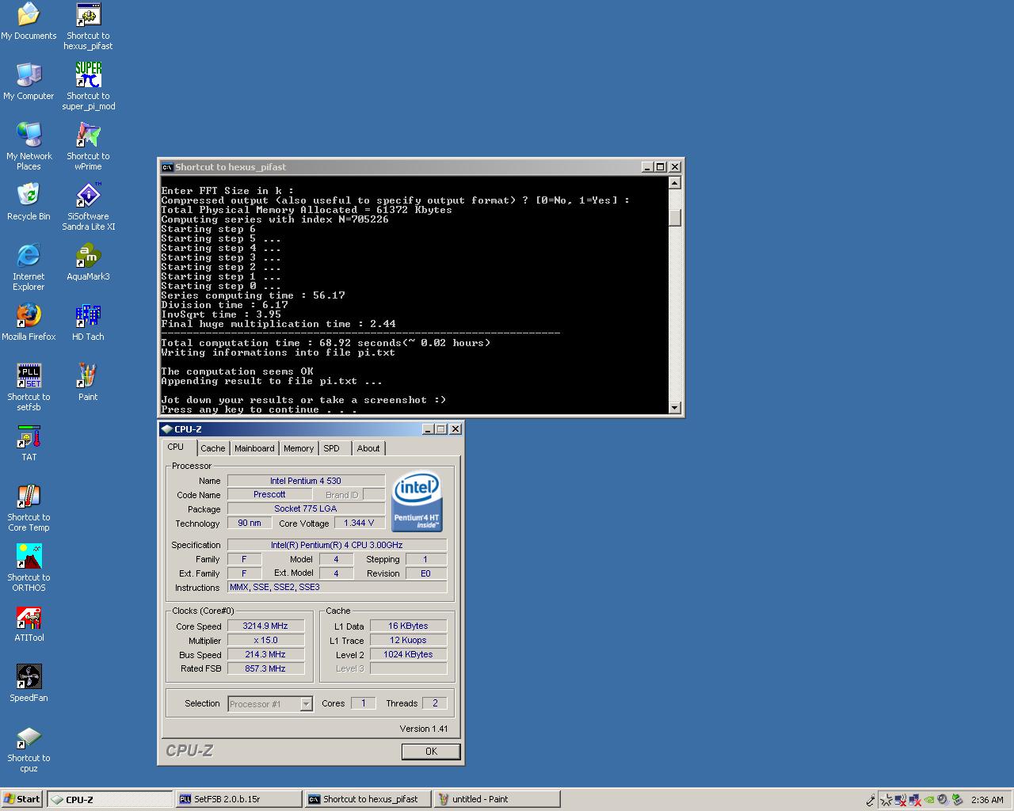Viewport: 1014px width, 811px height.
Task: Click console scrollbar down arrow
Action: 675,408
